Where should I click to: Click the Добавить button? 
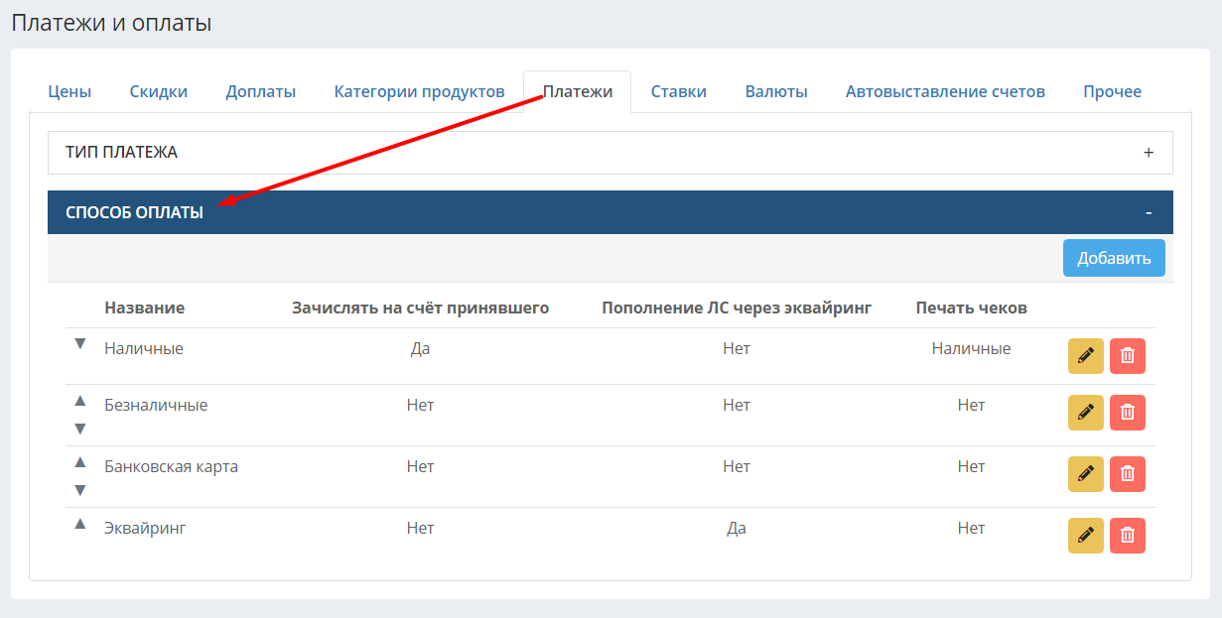(1114, 258)
